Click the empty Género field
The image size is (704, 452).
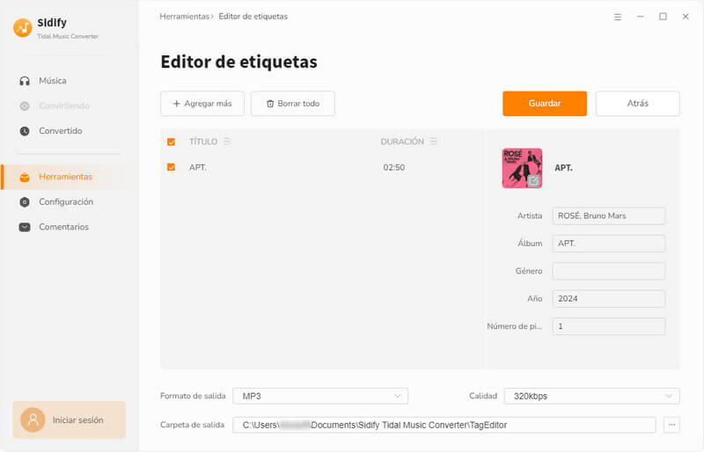tap(608, 271)
